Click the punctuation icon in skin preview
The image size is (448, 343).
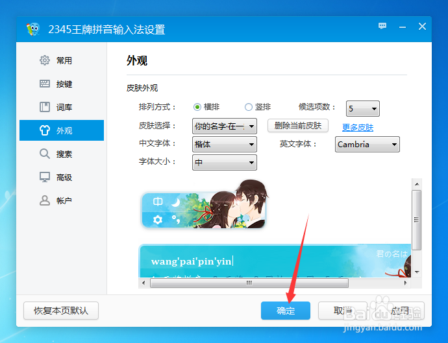coord(176,219)
